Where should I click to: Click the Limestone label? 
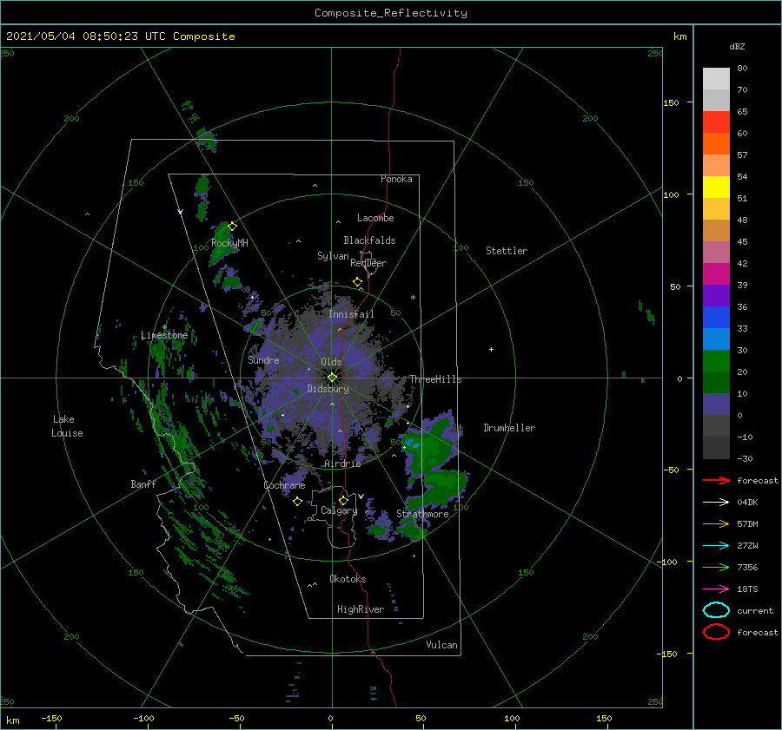164,335
